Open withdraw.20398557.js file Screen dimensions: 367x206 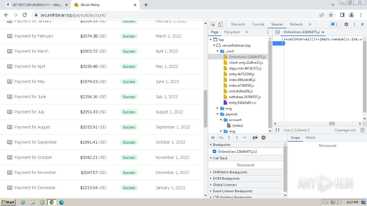coord(245,97)
